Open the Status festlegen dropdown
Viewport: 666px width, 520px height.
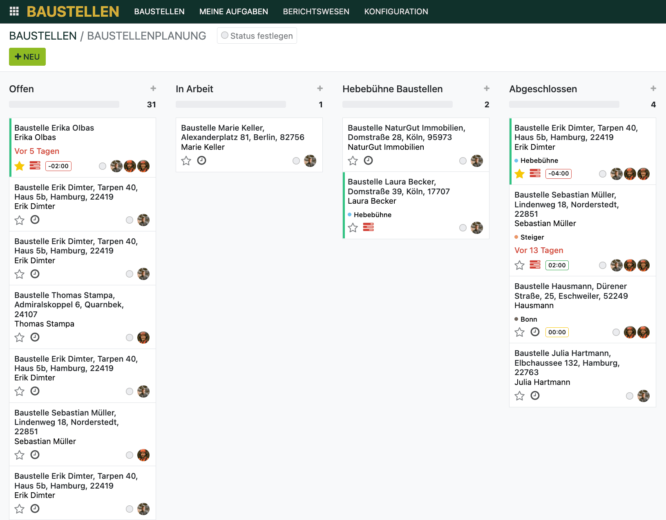pyautogui.click(x=257, y=36)
